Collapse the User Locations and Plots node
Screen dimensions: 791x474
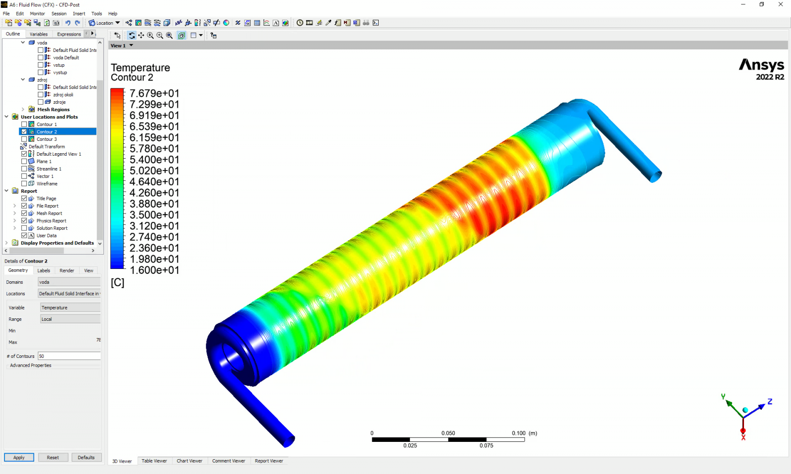6,117
